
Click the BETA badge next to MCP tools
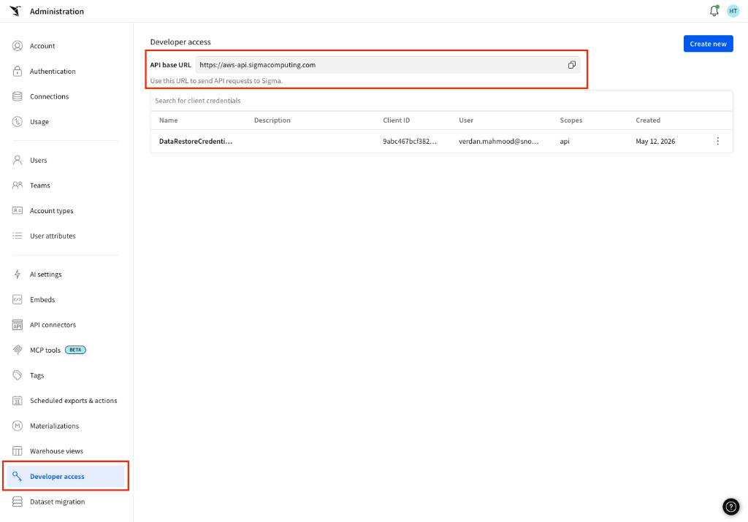point(75,350)
